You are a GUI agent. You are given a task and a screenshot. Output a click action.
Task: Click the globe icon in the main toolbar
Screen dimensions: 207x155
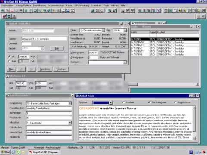pos(49,11)
